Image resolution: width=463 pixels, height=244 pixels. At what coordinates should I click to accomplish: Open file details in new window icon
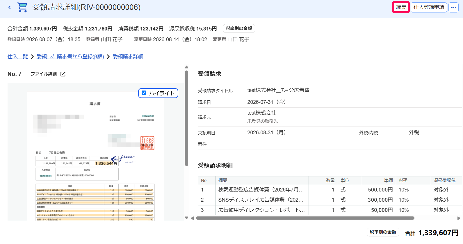click(x=63, y=74)
